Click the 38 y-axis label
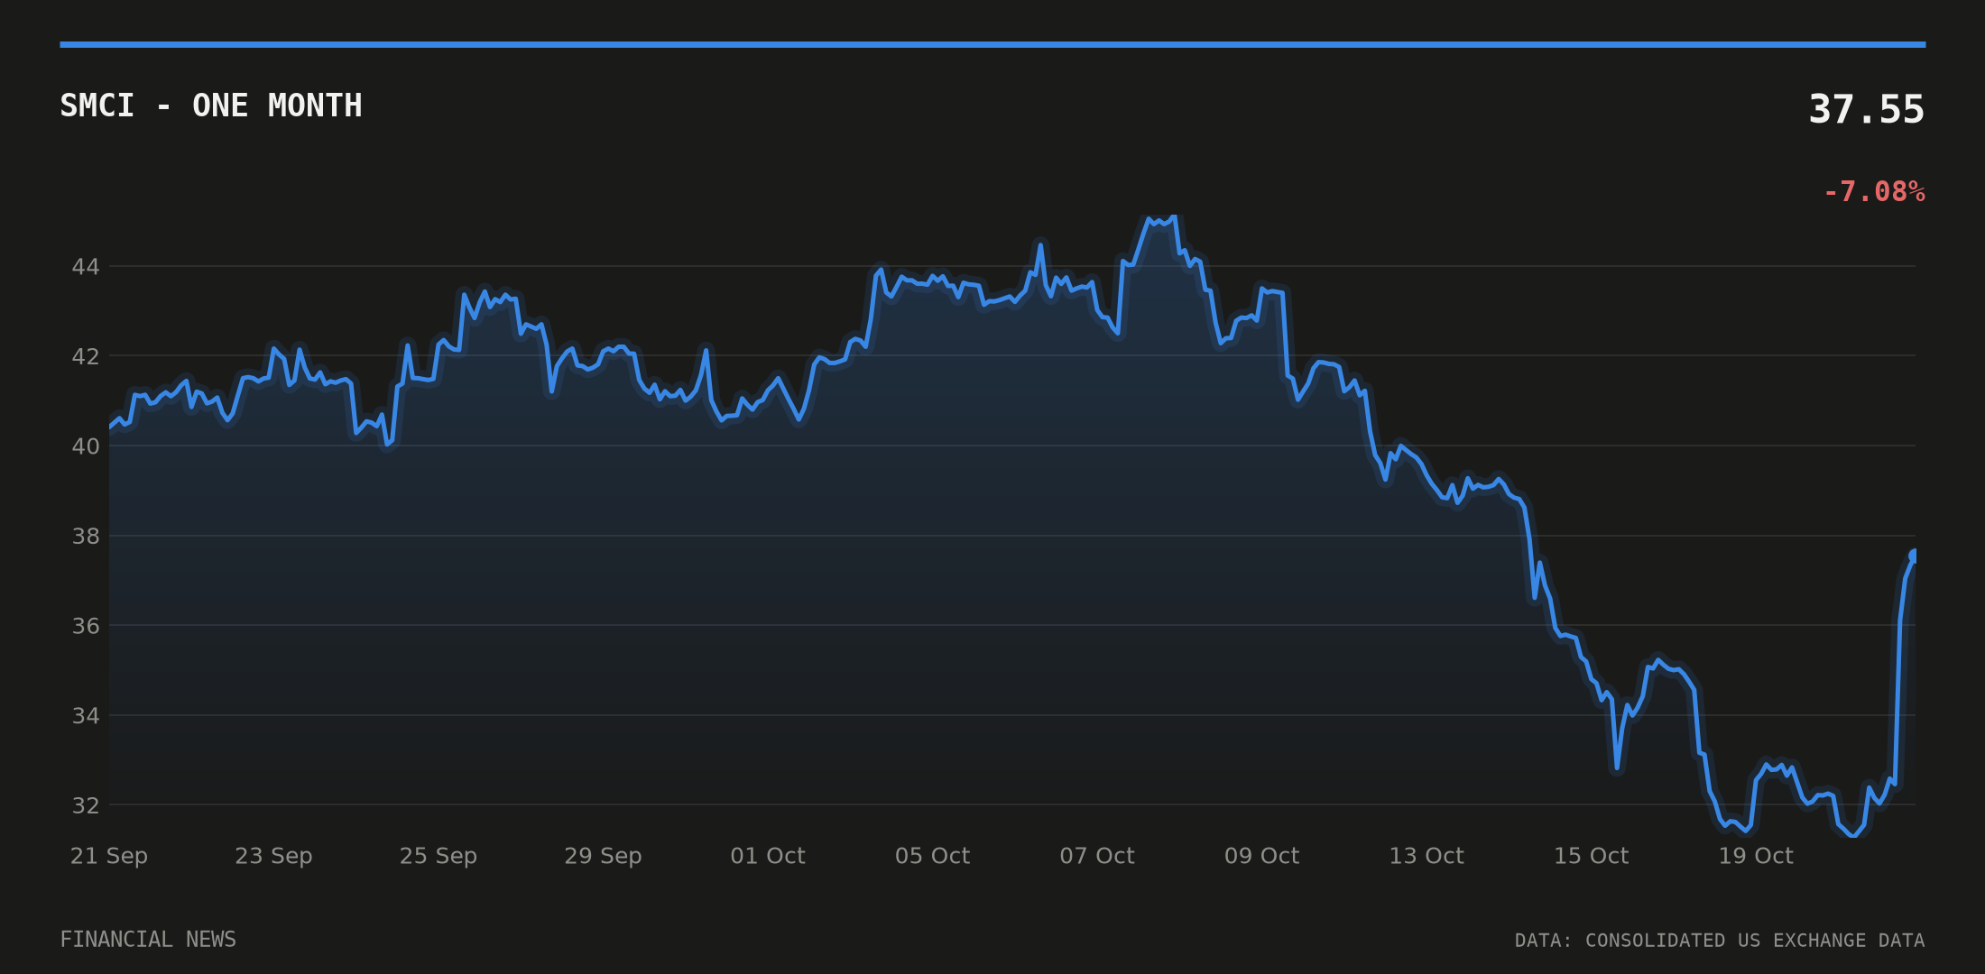Image resolution: width=1985 pixels, height=974 pixels. pyautogui.click(x=86, y=537)
